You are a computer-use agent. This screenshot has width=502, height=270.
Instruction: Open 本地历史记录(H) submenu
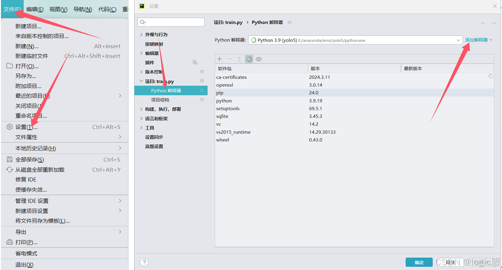click(x=65, y=149)
